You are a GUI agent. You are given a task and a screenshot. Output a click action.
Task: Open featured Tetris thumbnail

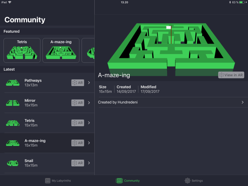point(21,50)
